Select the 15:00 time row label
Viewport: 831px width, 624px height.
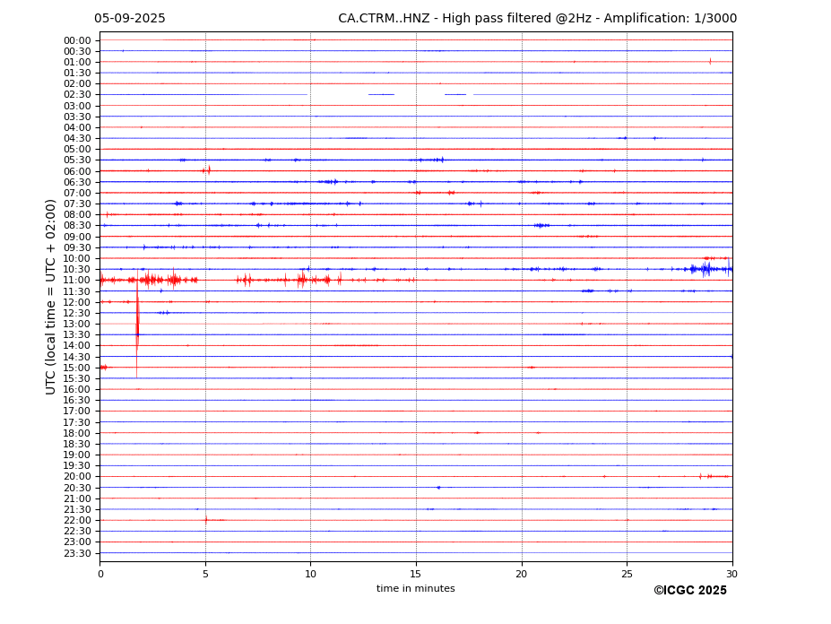(77, 368)
